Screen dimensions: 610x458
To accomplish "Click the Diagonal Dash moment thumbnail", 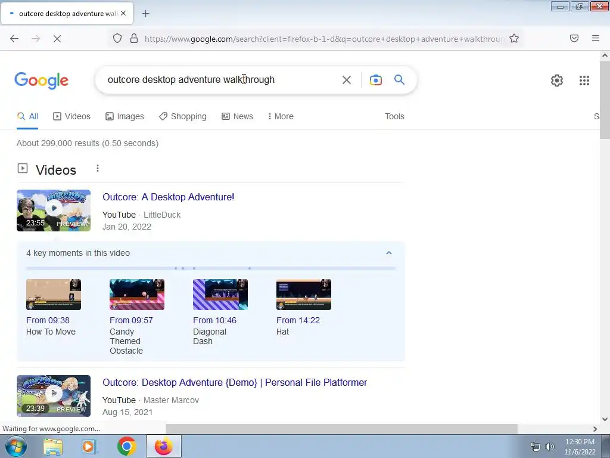I will point(220,295).
